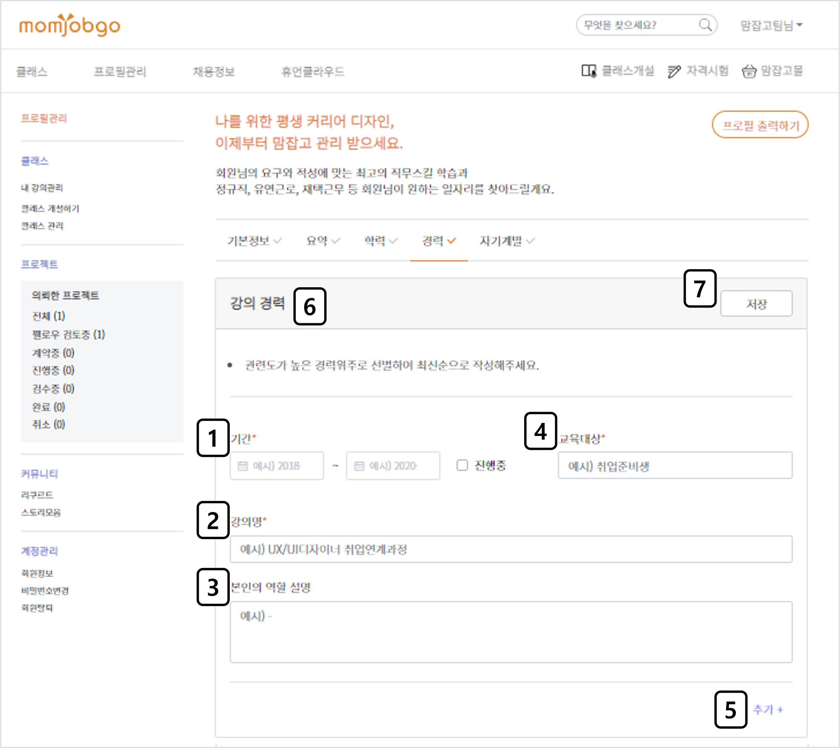840x748 pixels.
Task: Click the 프로필 출력하기 button
Action: pyautogui.click(x=760, y=125)
